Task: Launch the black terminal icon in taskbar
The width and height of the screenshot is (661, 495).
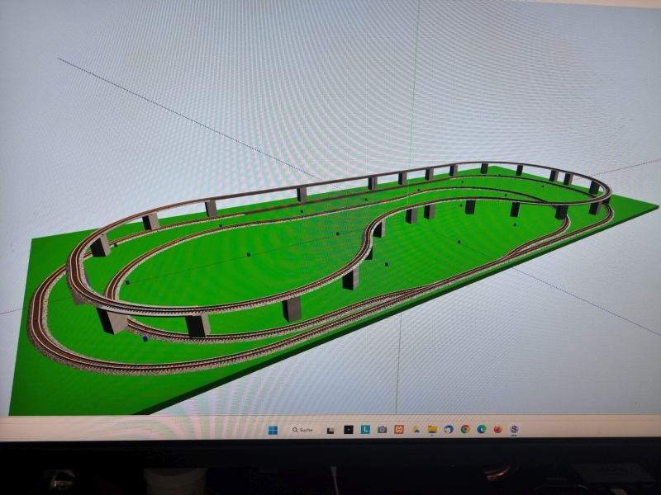Action: (x=348, y=430)
